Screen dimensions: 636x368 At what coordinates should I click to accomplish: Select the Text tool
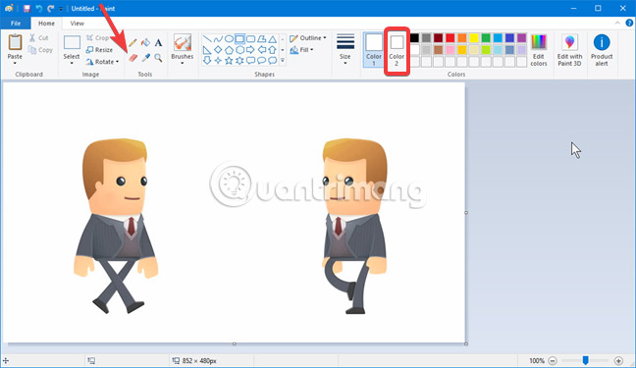(158, 42)
